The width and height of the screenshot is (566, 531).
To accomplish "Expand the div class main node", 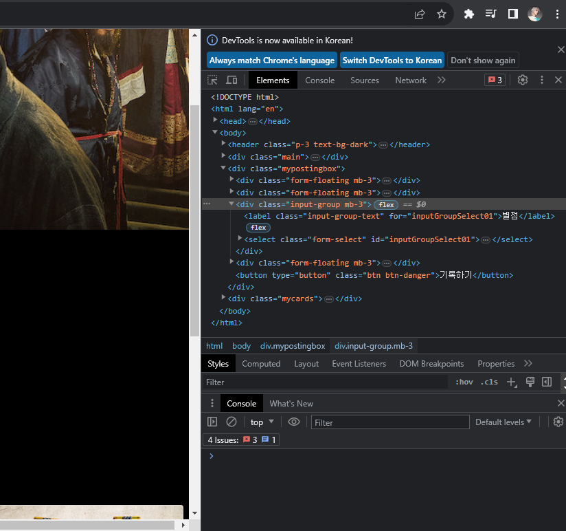I will click(x=223, y=155).
